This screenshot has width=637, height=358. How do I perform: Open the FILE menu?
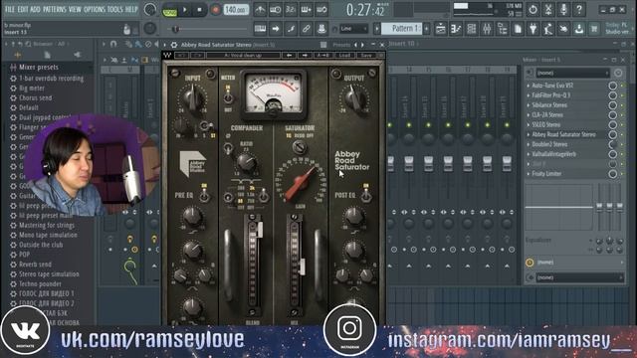tap(9, 9)
